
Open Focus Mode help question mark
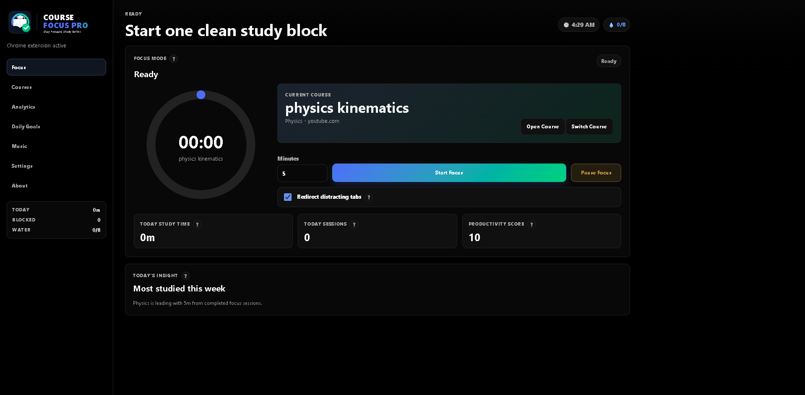click(174, 59)
